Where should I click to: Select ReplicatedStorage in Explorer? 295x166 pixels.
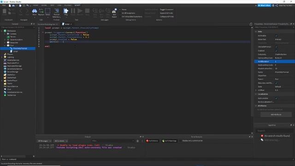click(14, 66)
